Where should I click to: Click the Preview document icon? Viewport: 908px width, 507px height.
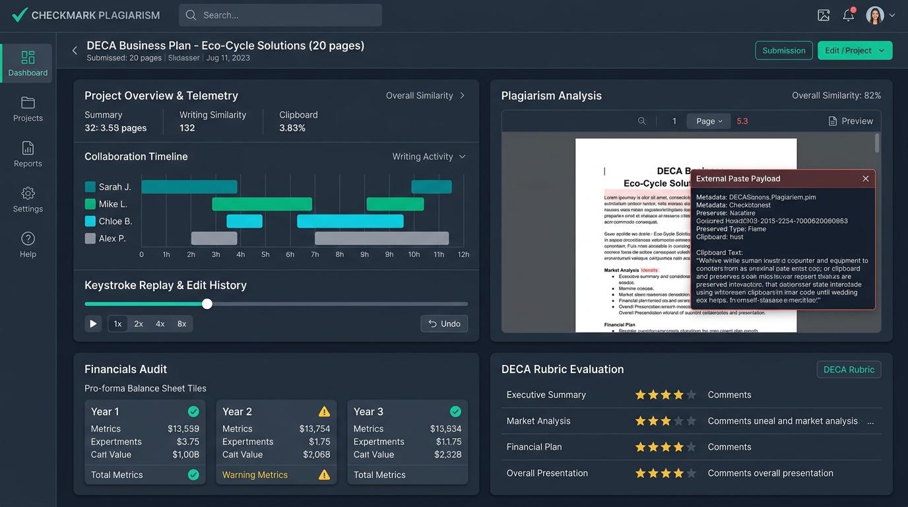833,121
